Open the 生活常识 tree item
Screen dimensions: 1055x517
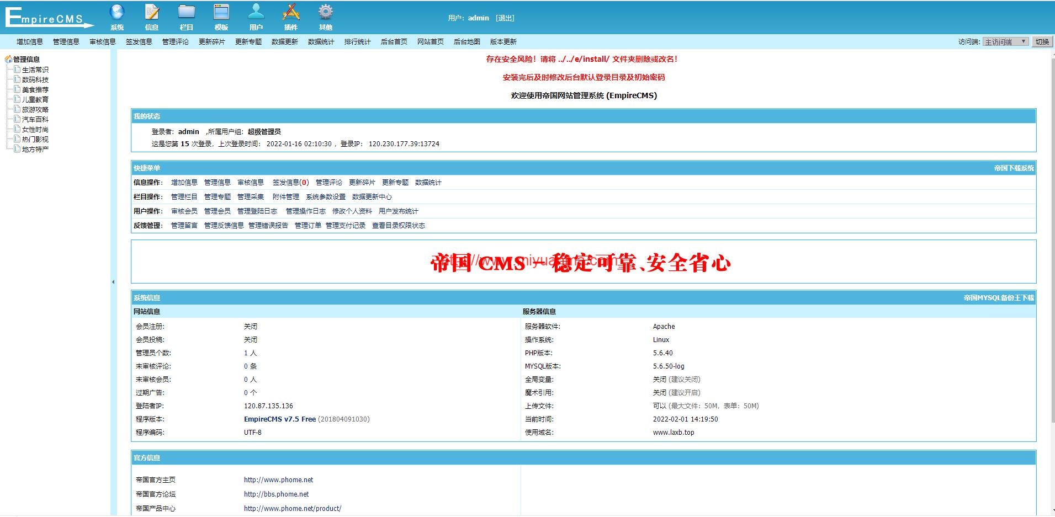35,70
